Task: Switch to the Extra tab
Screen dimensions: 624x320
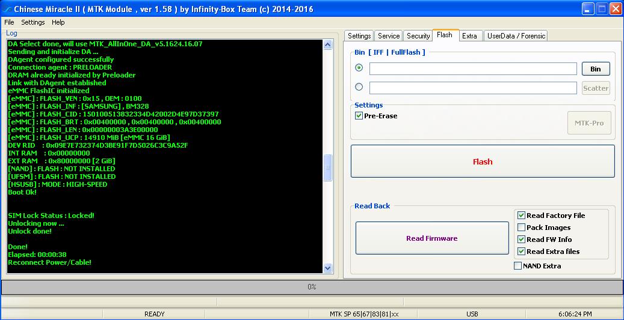Action: click(x=469, y=36)
